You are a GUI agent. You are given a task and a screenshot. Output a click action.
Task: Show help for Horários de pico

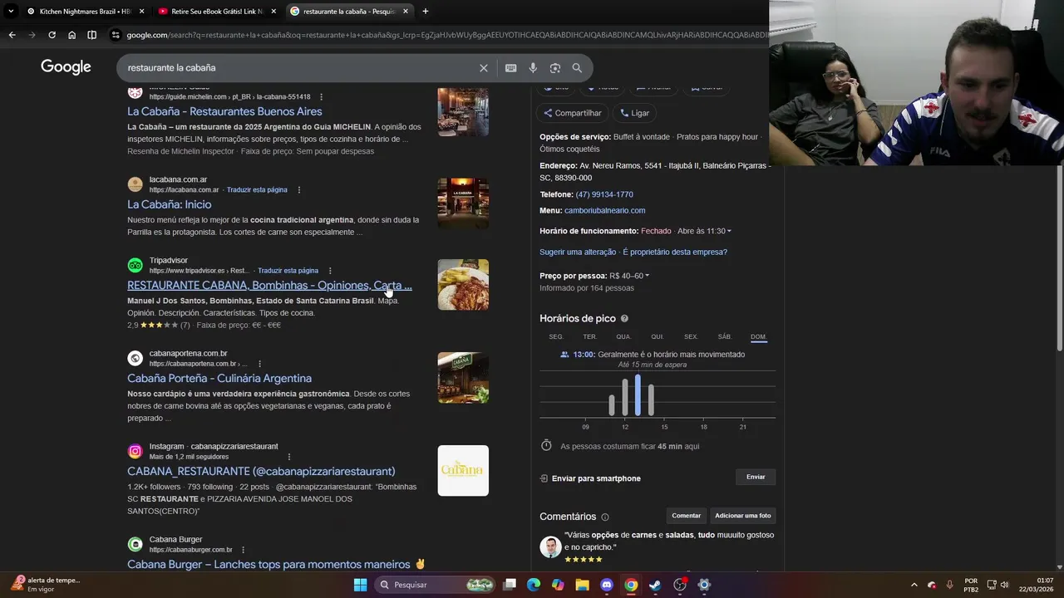624,319
